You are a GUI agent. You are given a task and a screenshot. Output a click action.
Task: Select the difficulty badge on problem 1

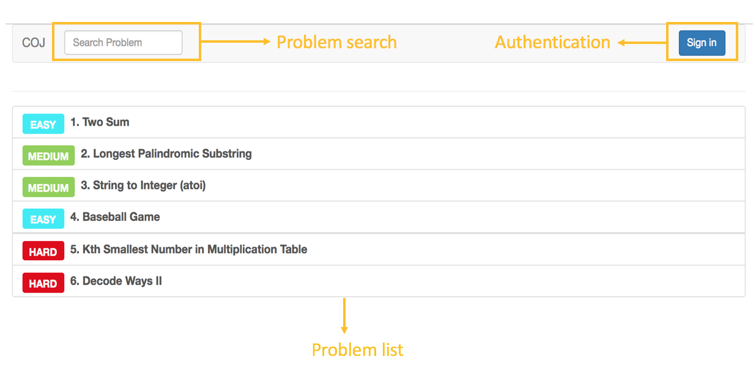click(43, 124)
